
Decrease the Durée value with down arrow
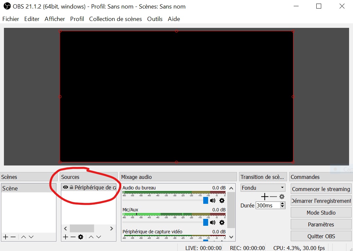283,207
